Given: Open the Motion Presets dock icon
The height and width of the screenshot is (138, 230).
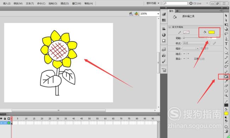Looking at the screenshot, I should 164,61.
